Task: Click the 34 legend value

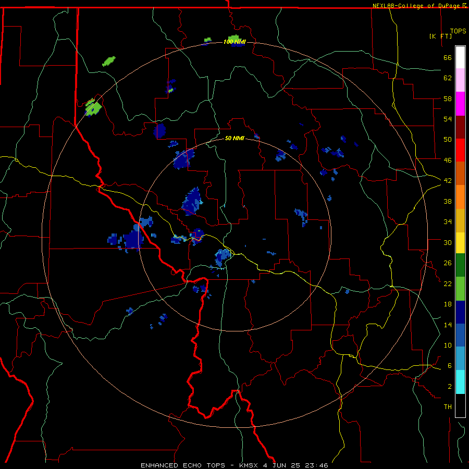Action: (448, 222)
